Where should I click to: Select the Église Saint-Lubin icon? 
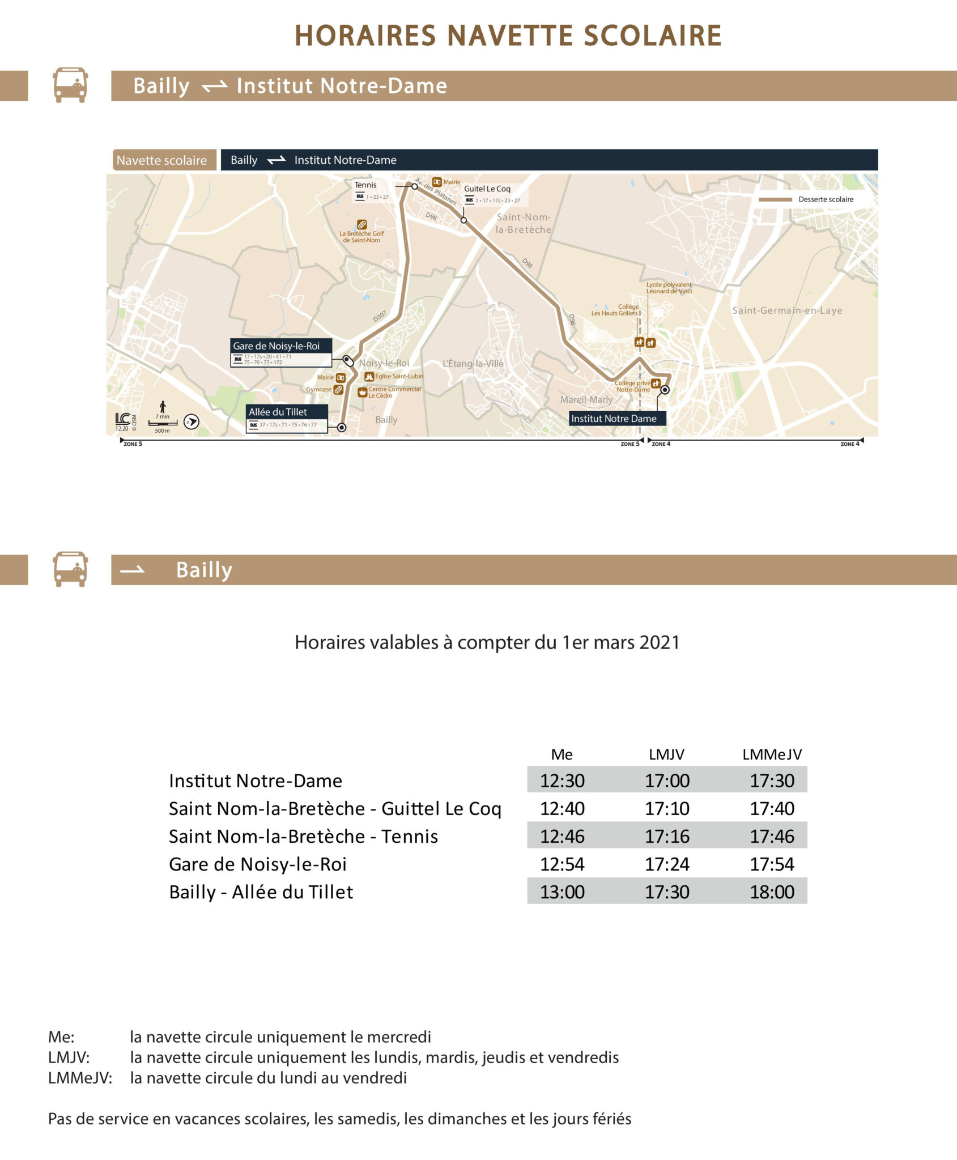(x=369, y=376)
